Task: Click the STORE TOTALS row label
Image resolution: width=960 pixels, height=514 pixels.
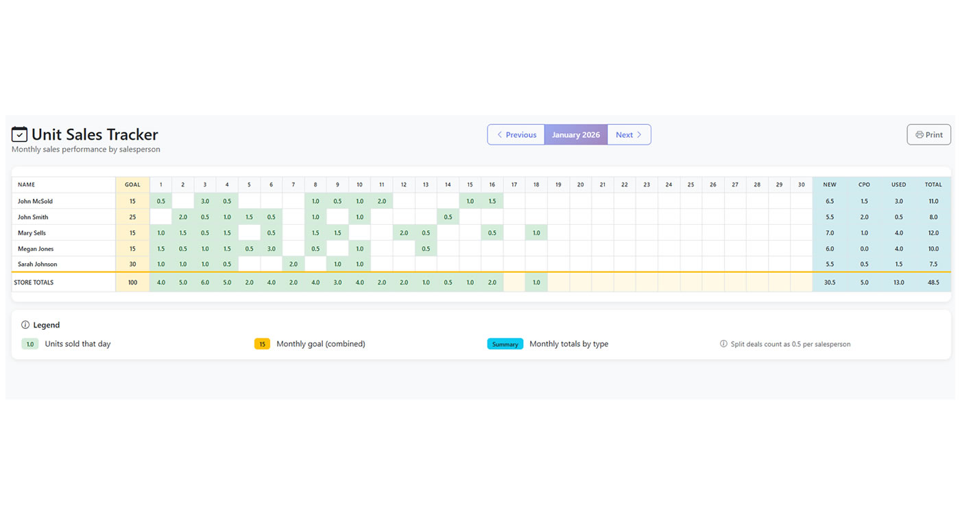Action: pos(34,282)
